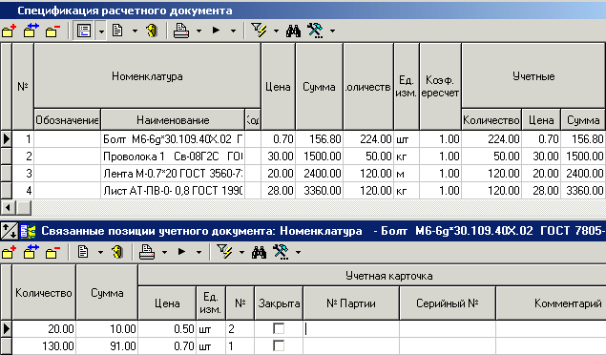This screenshot has height=355, width=606.
Task: Click the Серийный № column header
Action: pyautogui.click(x=448, y=303)
